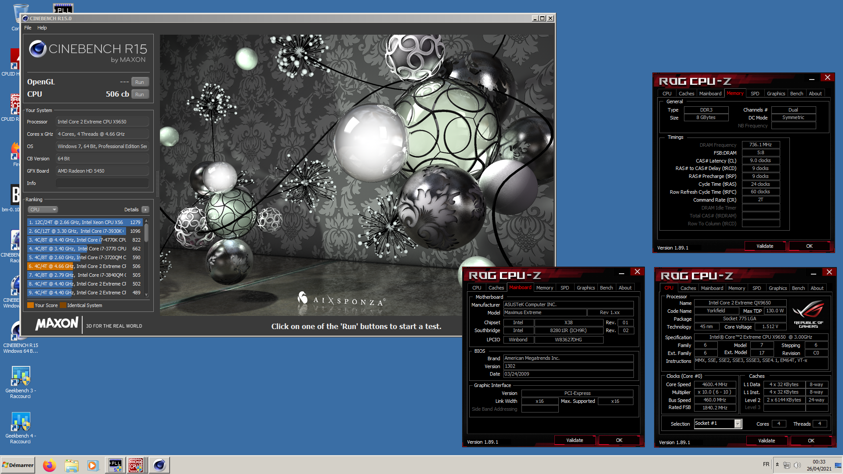Screen dimensions: 843x474
Task: Select ranking row i7-3840QM
Action: point(84,275)
